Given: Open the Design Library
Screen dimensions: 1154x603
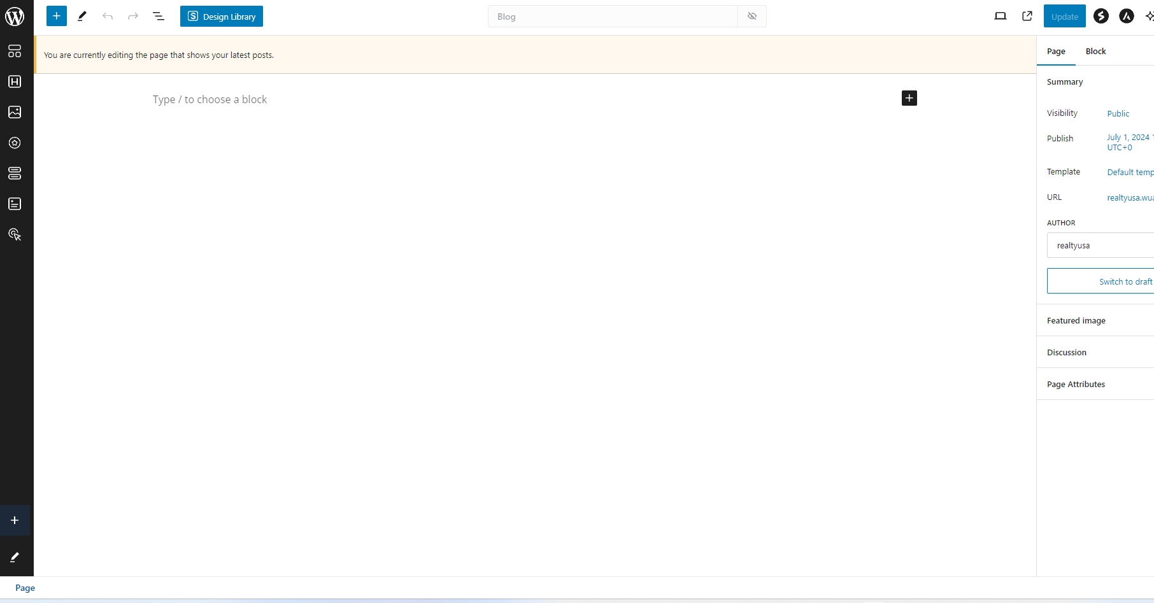Looking at the screenshot, I should tap(222, 17).
